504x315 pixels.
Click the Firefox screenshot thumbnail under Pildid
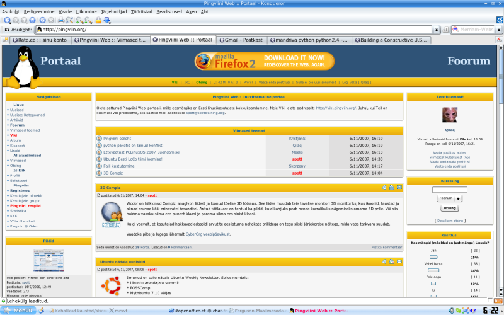[49, 260]
